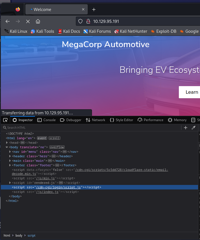Screen dimensions: 200x240
Task: Click the ellipsis badge in header element
Action: tap(54, 156)
